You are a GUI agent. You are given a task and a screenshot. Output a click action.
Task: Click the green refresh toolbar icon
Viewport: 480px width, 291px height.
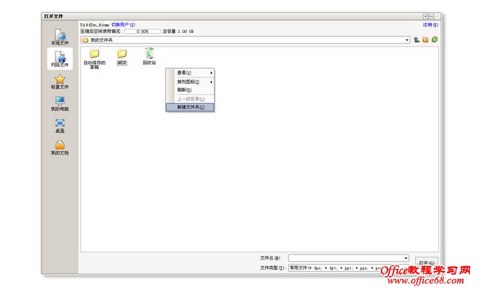[x=435, y=39]
